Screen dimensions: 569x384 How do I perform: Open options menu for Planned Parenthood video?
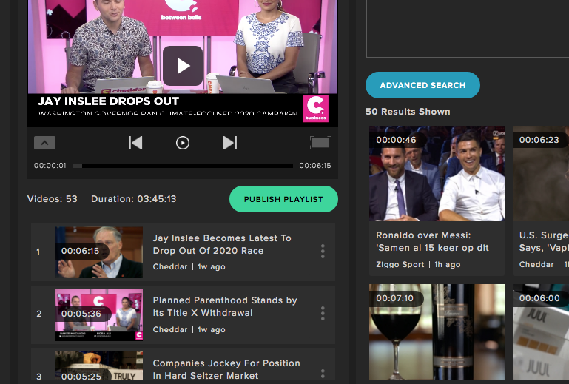pyautogui.click(x=323, y=313)
